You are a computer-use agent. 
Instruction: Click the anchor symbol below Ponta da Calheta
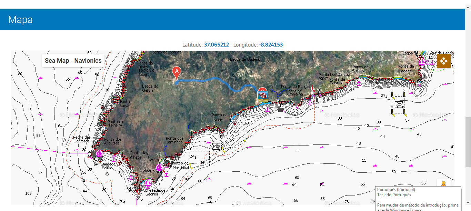pos(359,83)
